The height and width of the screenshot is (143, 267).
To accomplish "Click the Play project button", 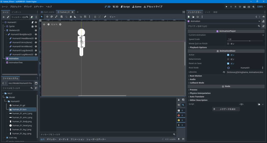I will click(226, 6).
